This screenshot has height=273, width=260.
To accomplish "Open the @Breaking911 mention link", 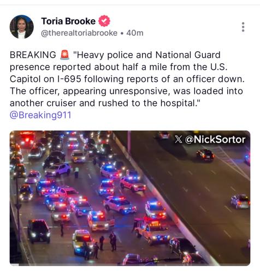I will 40,115.
